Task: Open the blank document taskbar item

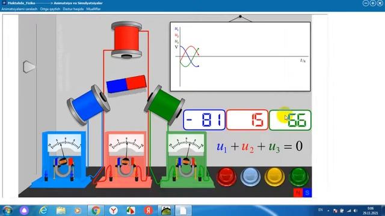Action: (183, 211)
